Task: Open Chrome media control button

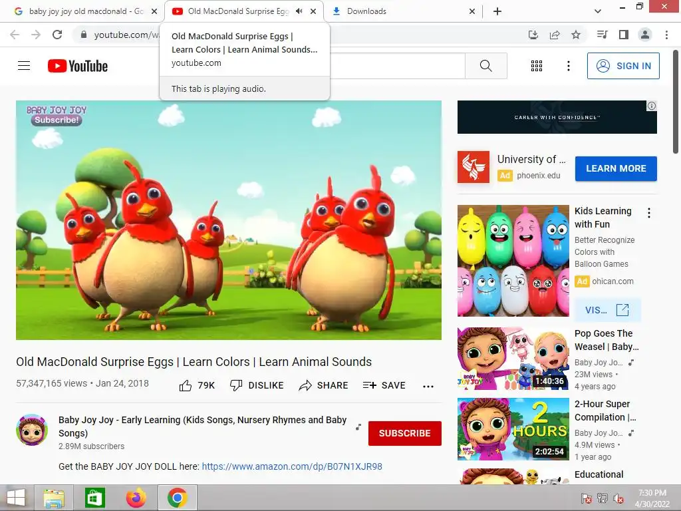Action: click(x=603, y=35)
